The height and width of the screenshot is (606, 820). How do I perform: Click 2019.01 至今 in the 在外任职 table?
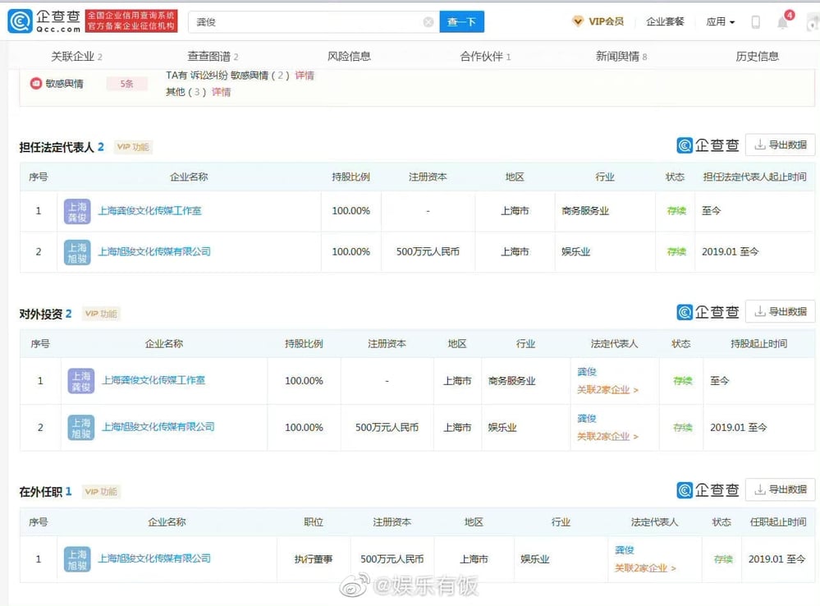[x=776, y=559]
